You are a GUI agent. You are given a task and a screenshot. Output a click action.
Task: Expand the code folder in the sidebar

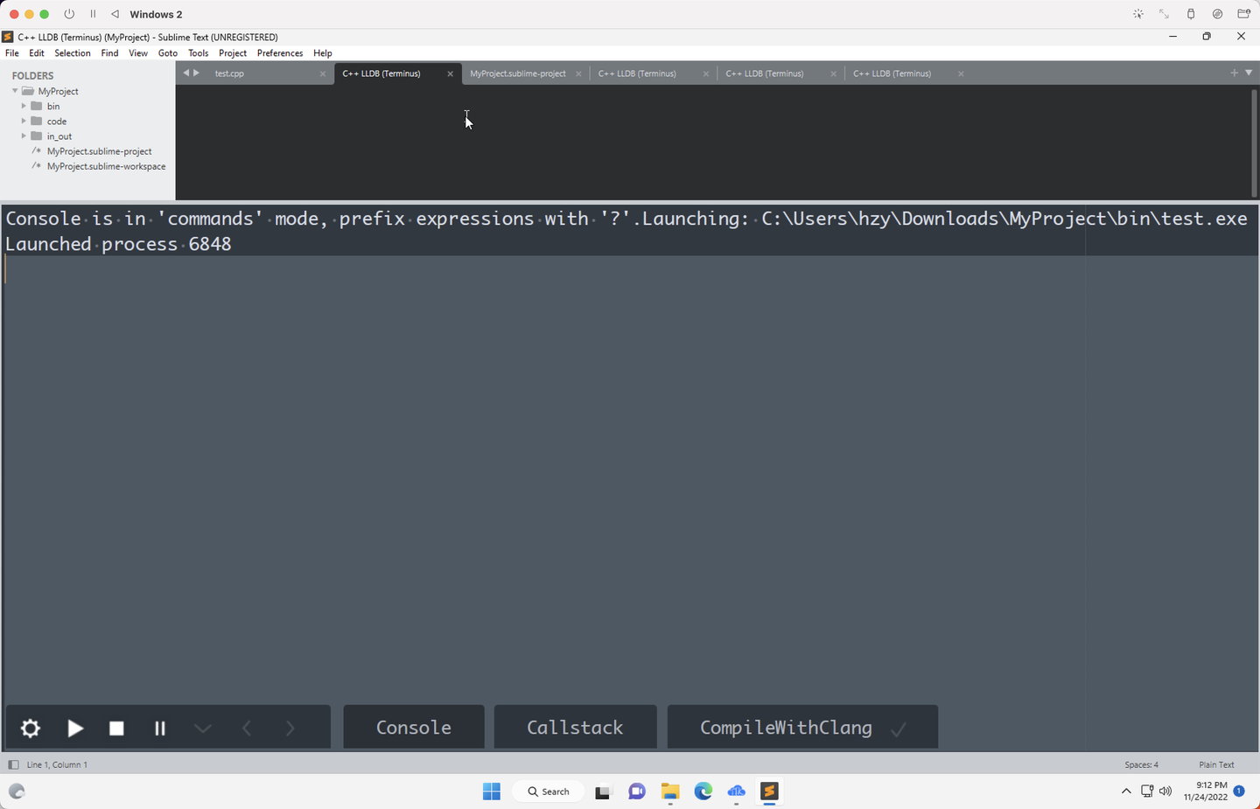coord(24,121)
